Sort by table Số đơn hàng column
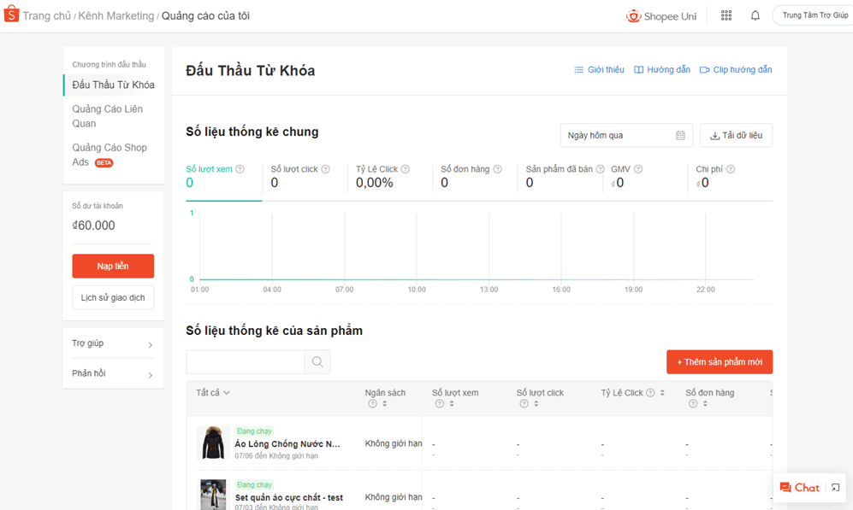The width and height of the screenshot is (853, 510). (705, 403)
